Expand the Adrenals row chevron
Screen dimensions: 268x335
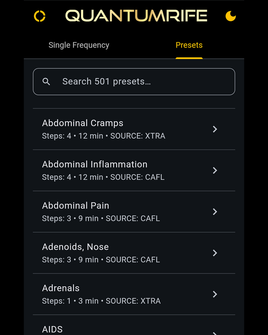[x=215, y=294]
